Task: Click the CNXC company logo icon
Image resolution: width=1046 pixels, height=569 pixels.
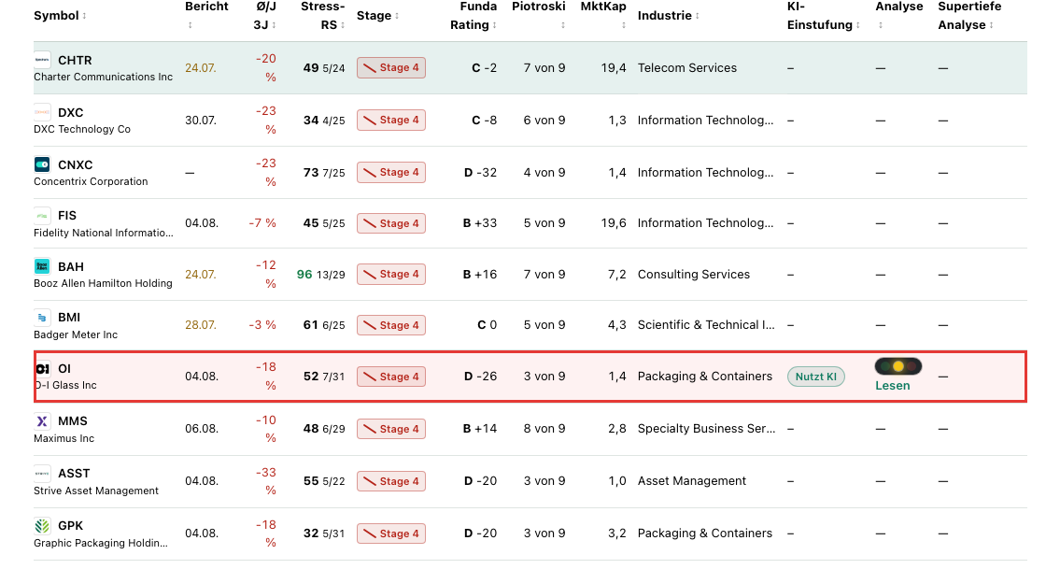Action: pyautogui.click(x=42, y=164)
